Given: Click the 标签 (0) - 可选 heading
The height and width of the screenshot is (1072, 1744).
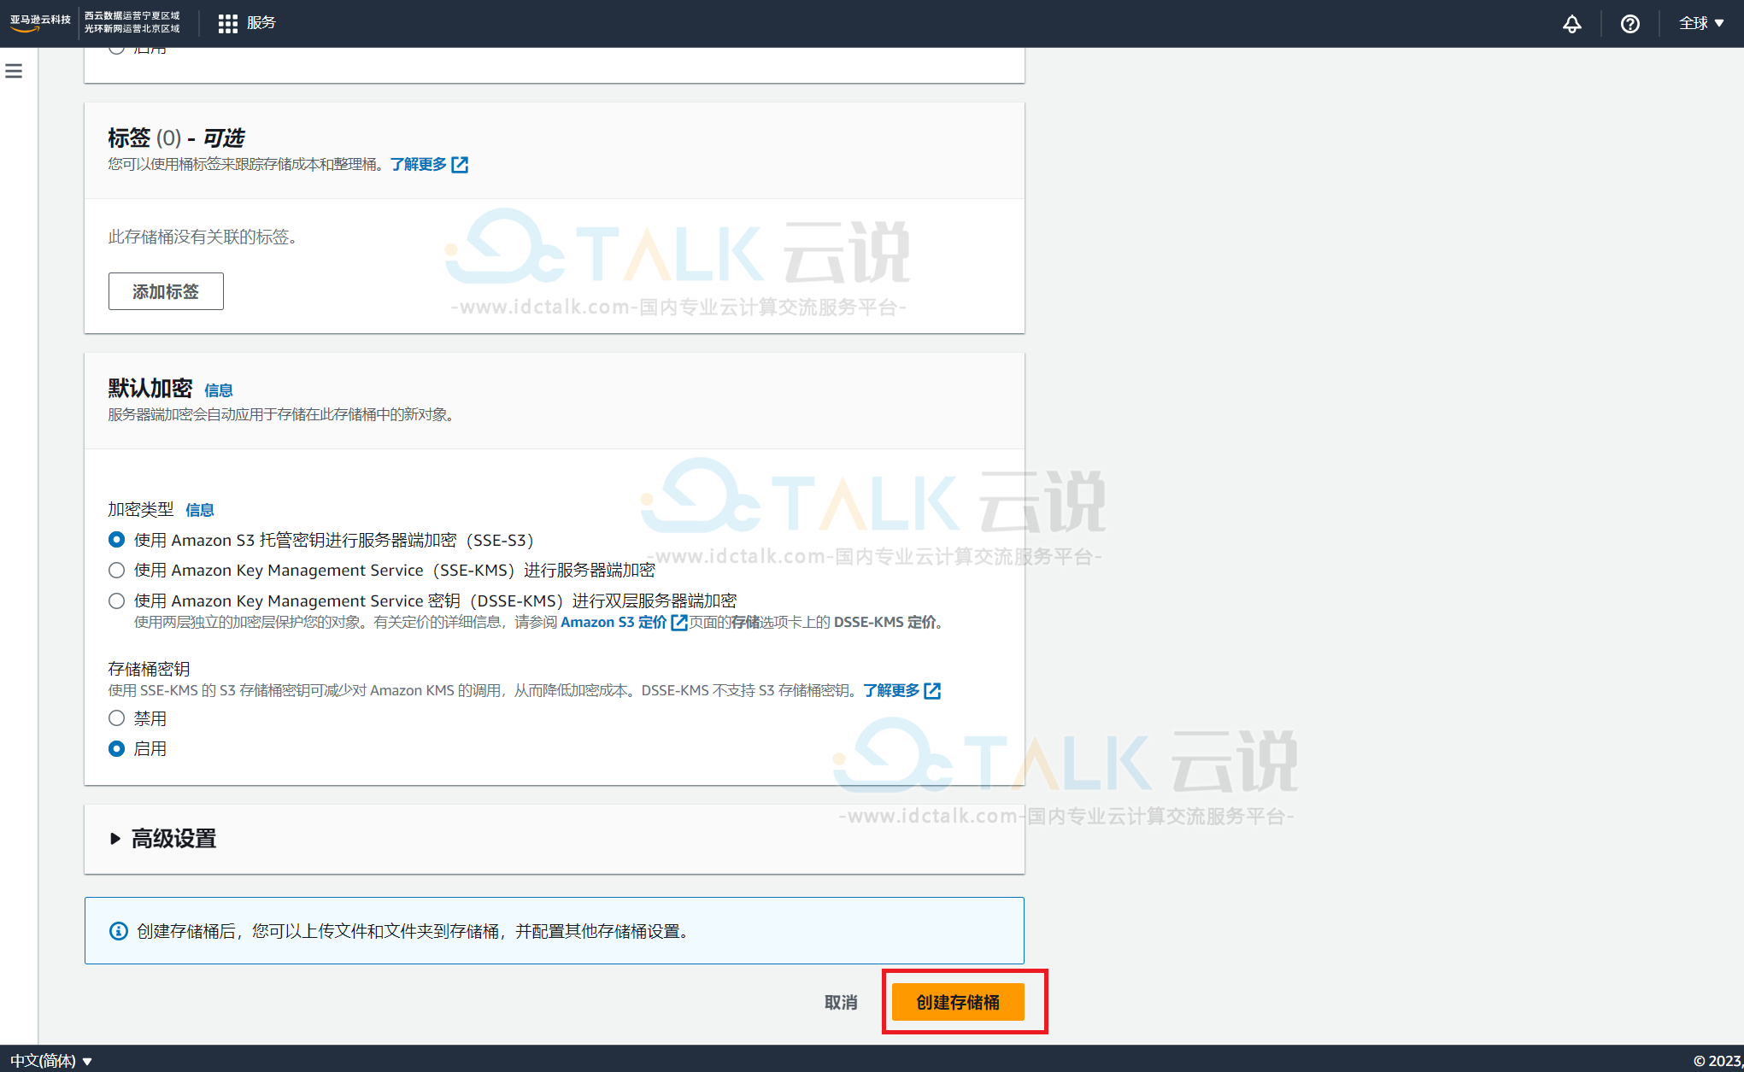Looking at the screenshot, I should click(176, 138).
